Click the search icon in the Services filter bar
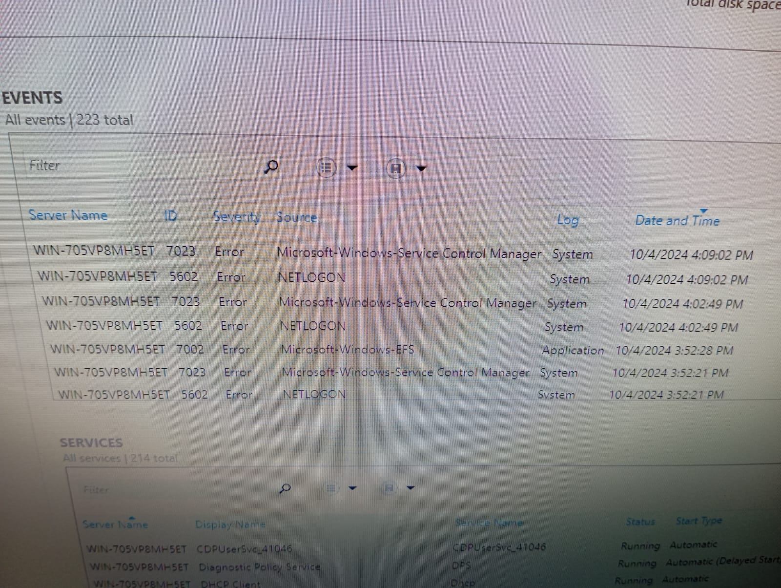Screen dimensions: 781x588 [286, 487]
